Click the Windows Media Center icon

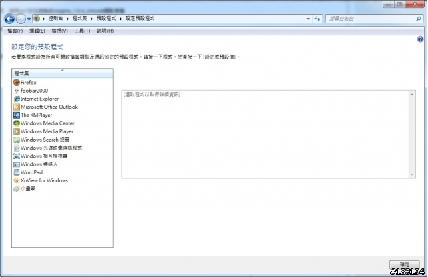[x=17, y=123]
